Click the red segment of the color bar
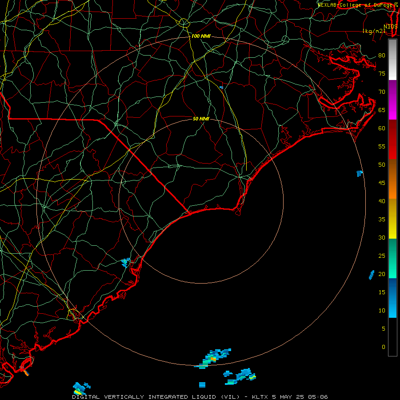Viewport: 400px width, 400px height. (392, 140)
